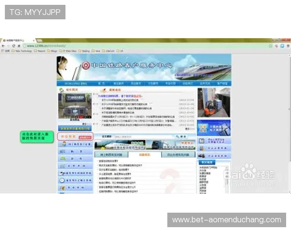Open 货运服务 in the blue nav bar
Image resolution: width=291 pixels, height=232 pixels.
pyautogui.click(x=136, y=84)
